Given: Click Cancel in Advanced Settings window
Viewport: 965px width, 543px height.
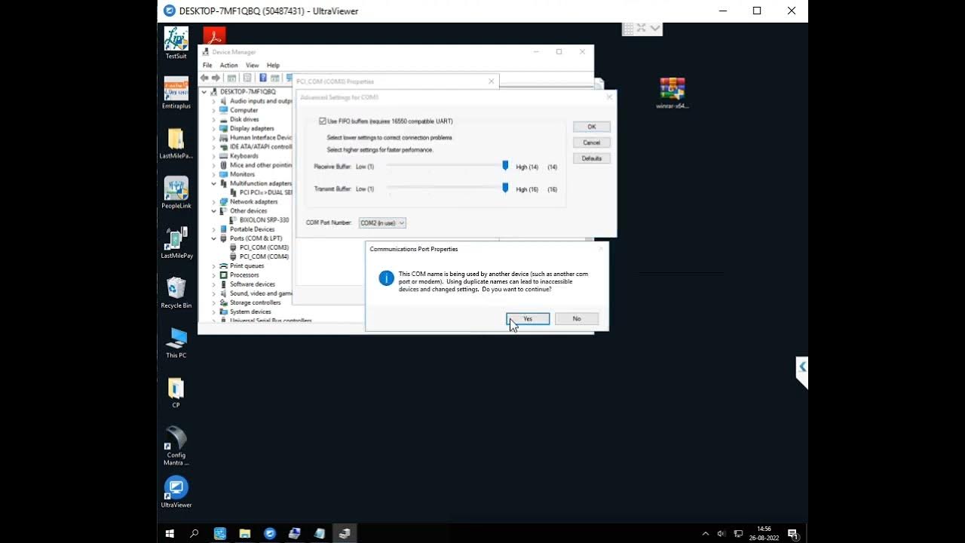Looking at the screenshot, I should coord(592,143).
